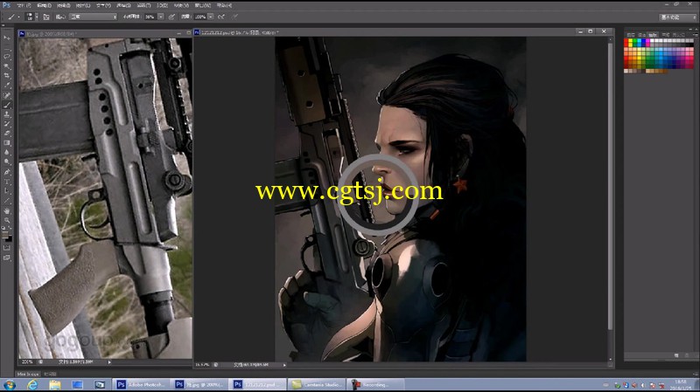
Task: Open the Swatches panel options menu
Action: 695,34
